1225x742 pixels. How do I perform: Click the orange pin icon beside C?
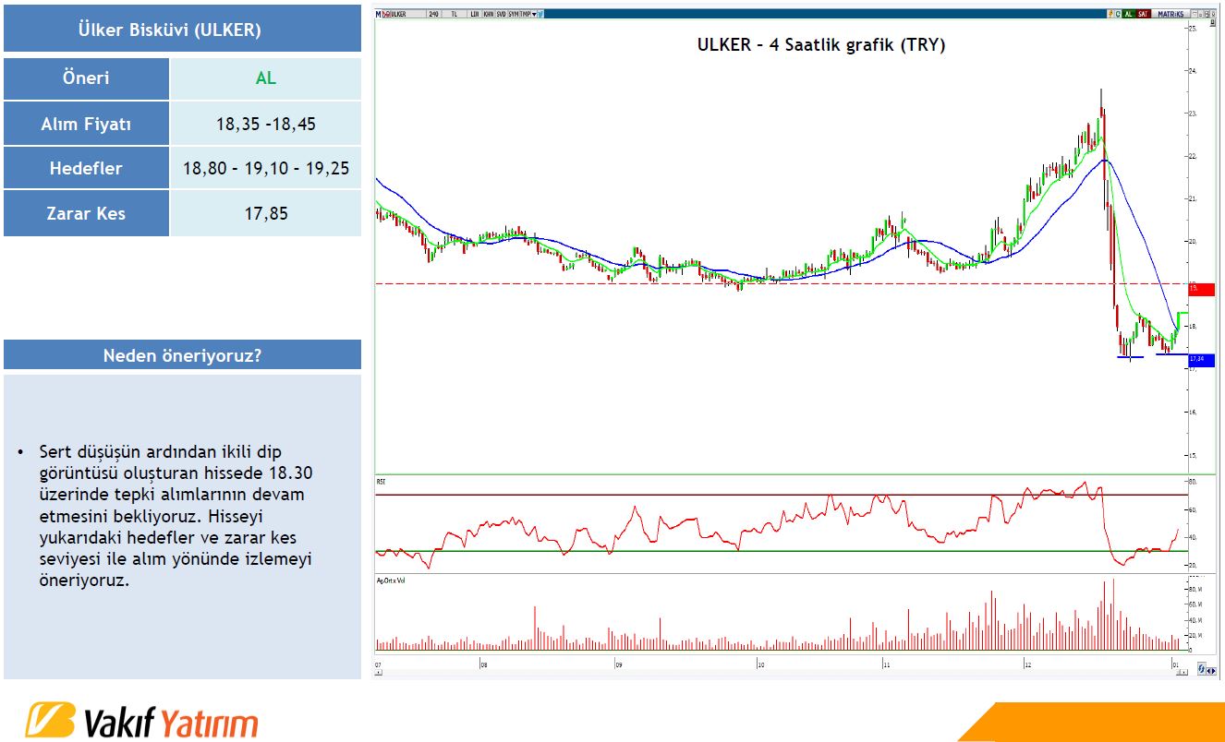[x=1109, y=15]
